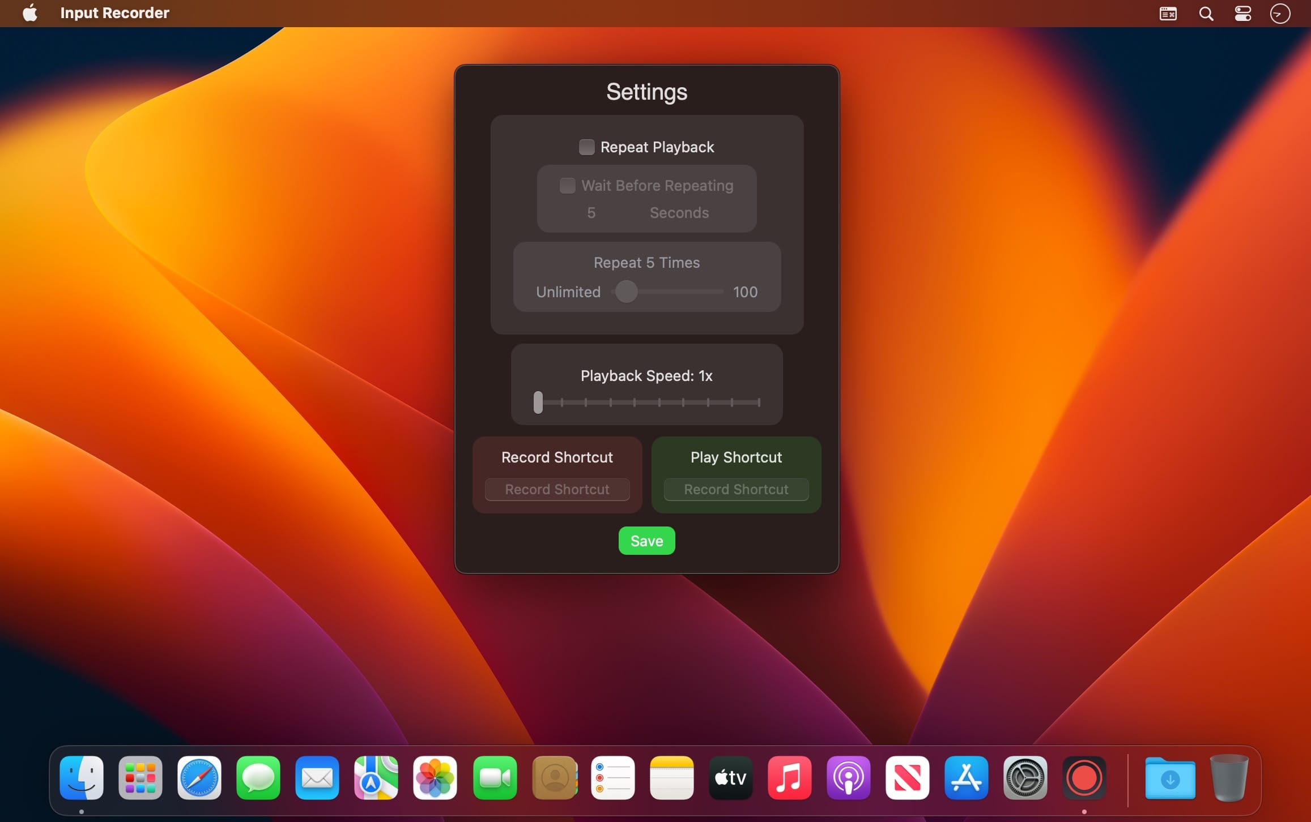The height and width of the screenshot is (822, 1311).
Task: Click the Seconds unit label
Action: coord(679,213)
